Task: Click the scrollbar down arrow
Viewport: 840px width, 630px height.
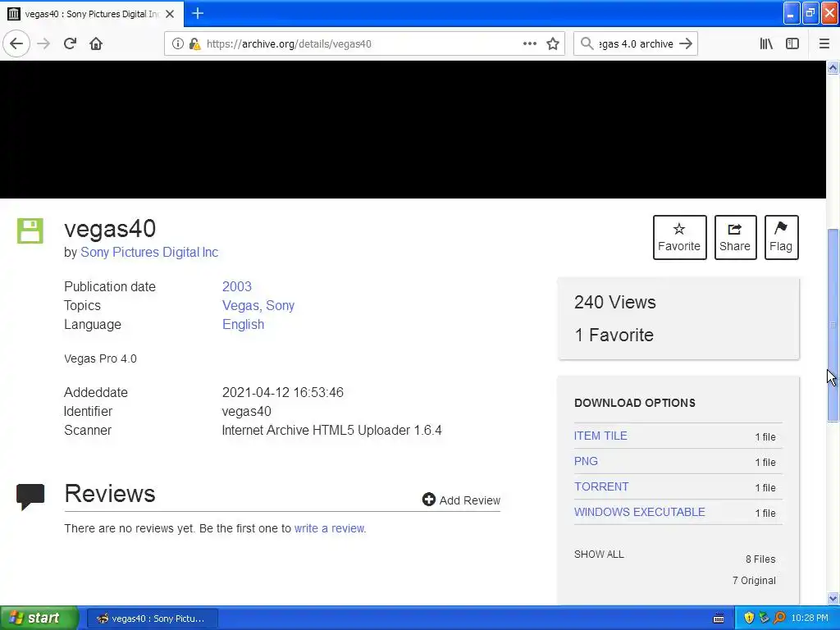Action: coord(833,598)
